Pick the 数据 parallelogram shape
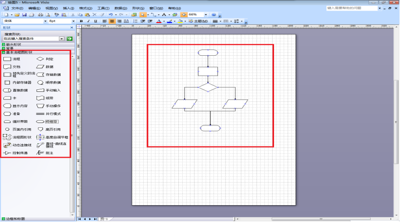The image size is (400, 222). 45,67
